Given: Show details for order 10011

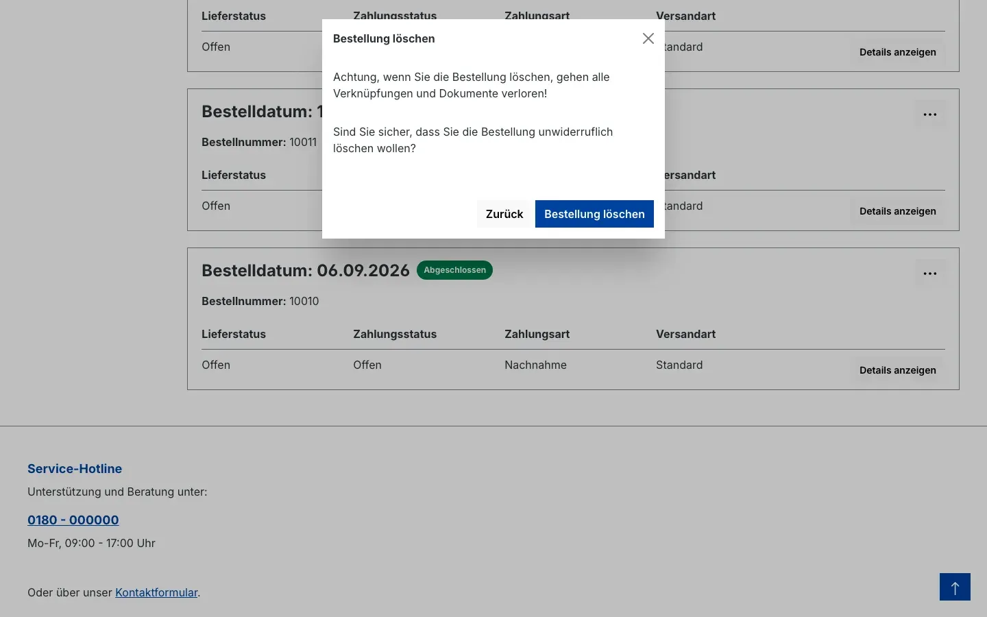Looking at the screenshot, I should pos(897,211).
